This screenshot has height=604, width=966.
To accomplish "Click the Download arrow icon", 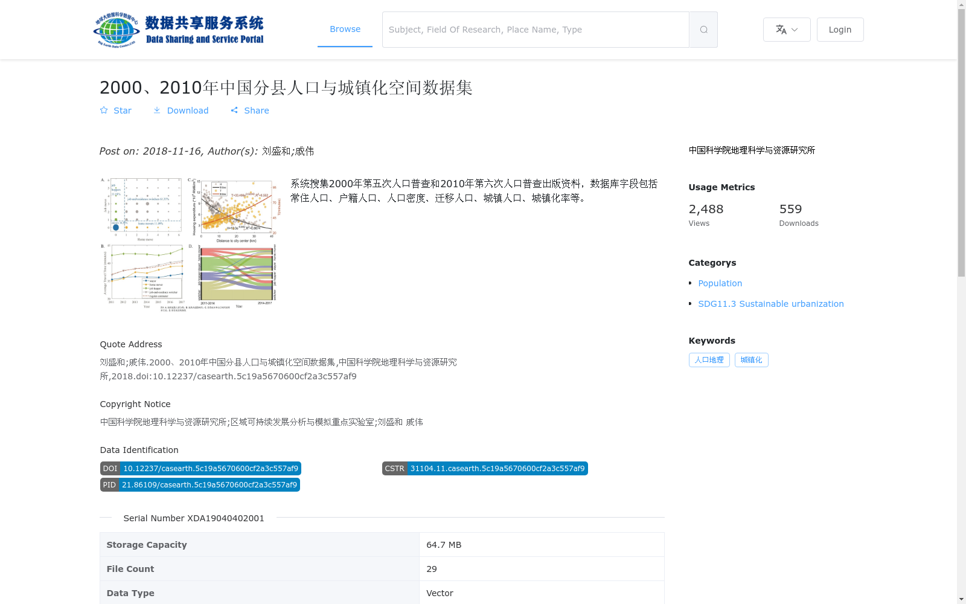I will pyautogui.click(x=157, y=111).
